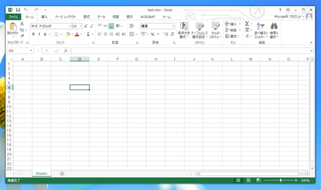This screenshot has height=190, width=321.
Task: Toggle bottom vertical alignment (highlighted)
Action: click(111, 26)
